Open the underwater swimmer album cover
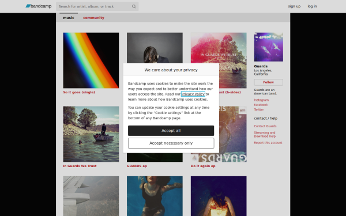This screenshot has height=216, width=346. [x=155, y=196]
